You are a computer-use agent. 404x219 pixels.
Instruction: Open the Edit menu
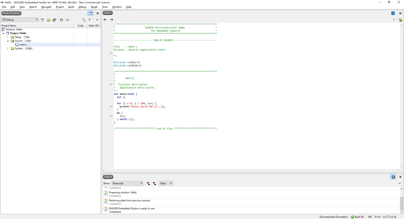(13, 7)
